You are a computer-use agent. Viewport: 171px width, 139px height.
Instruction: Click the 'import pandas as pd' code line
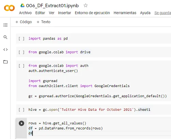(x=48, y=38)
